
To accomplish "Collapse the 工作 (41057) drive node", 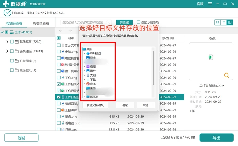I will click(x=2, y=32).
